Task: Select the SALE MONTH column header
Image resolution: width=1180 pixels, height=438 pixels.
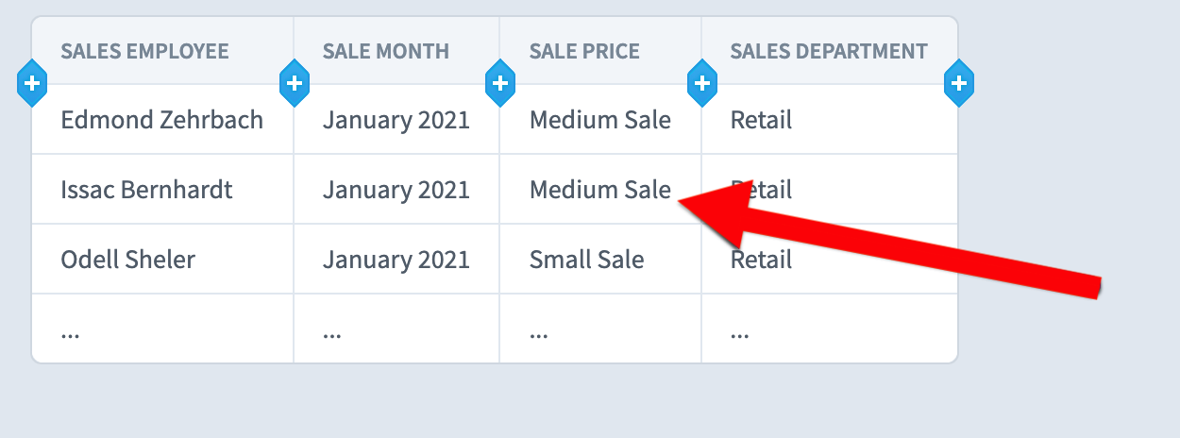Action: (386, 51)
